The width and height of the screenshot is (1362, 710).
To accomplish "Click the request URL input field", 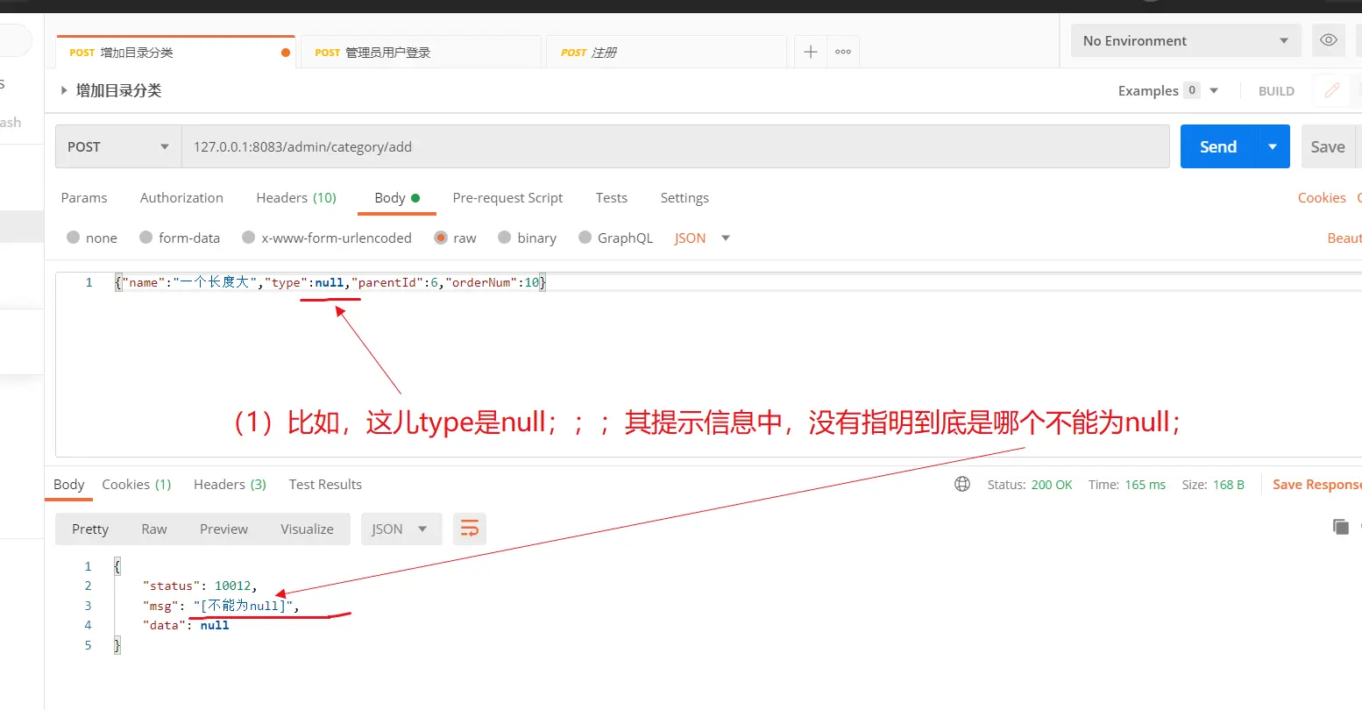I will coord(675,146).
